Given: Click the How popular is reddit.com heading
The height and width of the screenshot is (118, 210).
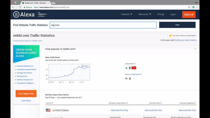Looking at the screenshot, I should (60, 49).
